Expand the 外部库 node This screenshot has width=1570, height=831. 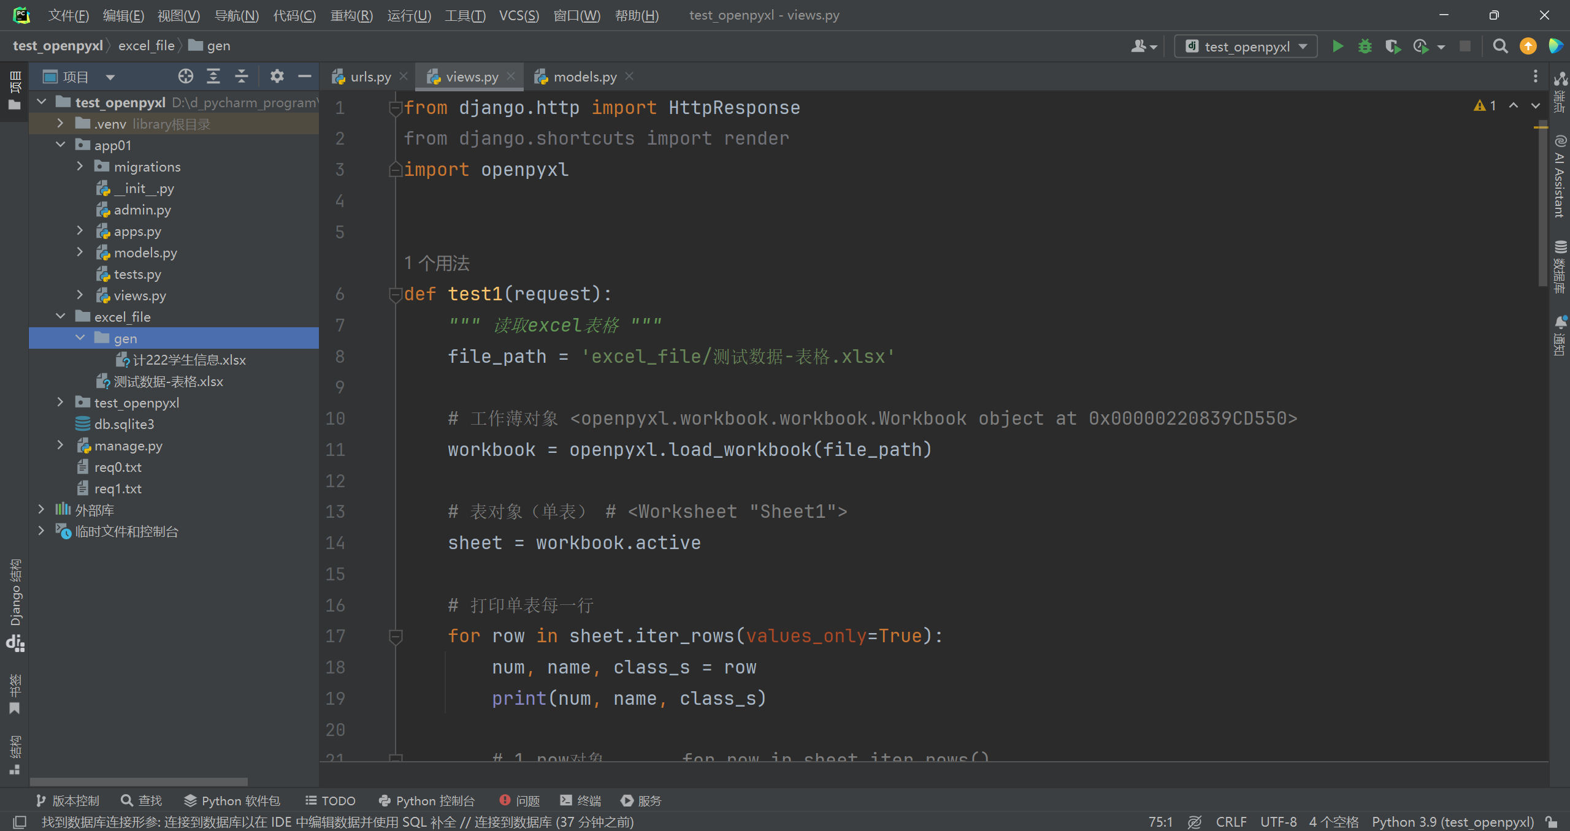pyautogui.click(x=40, y=509)
